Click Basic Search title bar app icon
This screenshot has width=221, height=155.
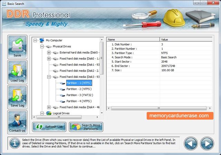click(x=4, y=4)
